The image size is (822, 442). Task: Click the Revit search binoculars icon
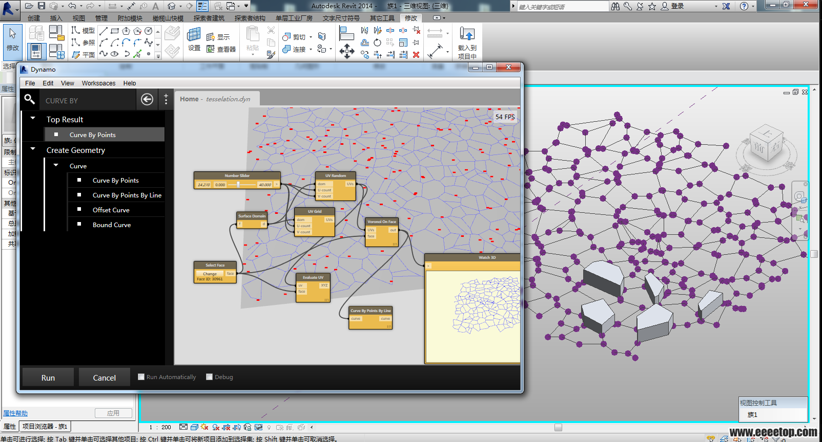pos(615,6)
